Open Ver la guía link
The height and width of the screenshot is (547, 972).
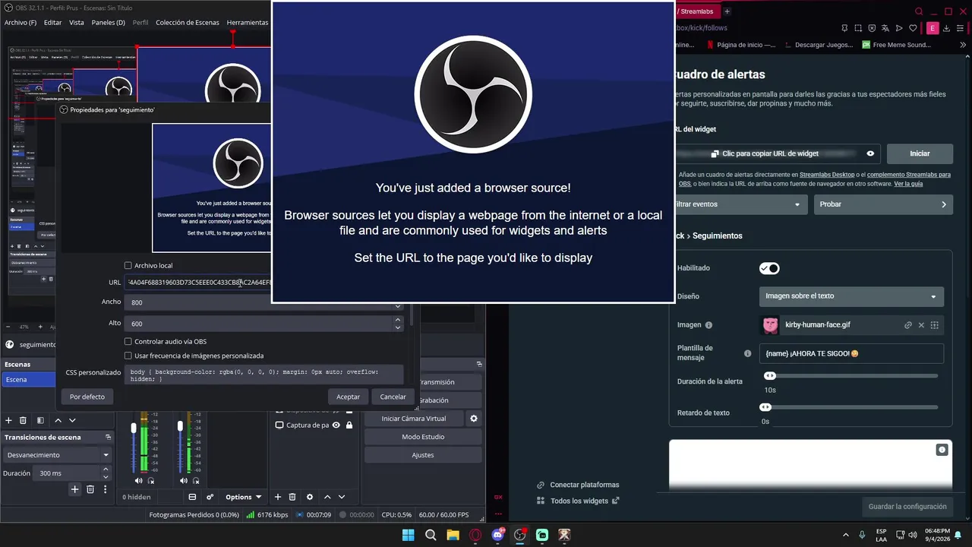(x=908, y=184)
